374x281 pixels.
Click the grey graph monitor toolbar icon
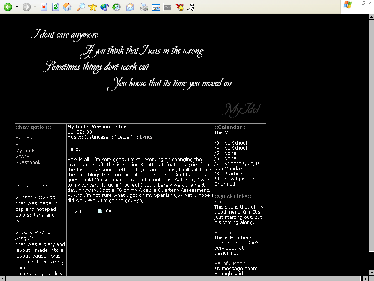point(168,7)
